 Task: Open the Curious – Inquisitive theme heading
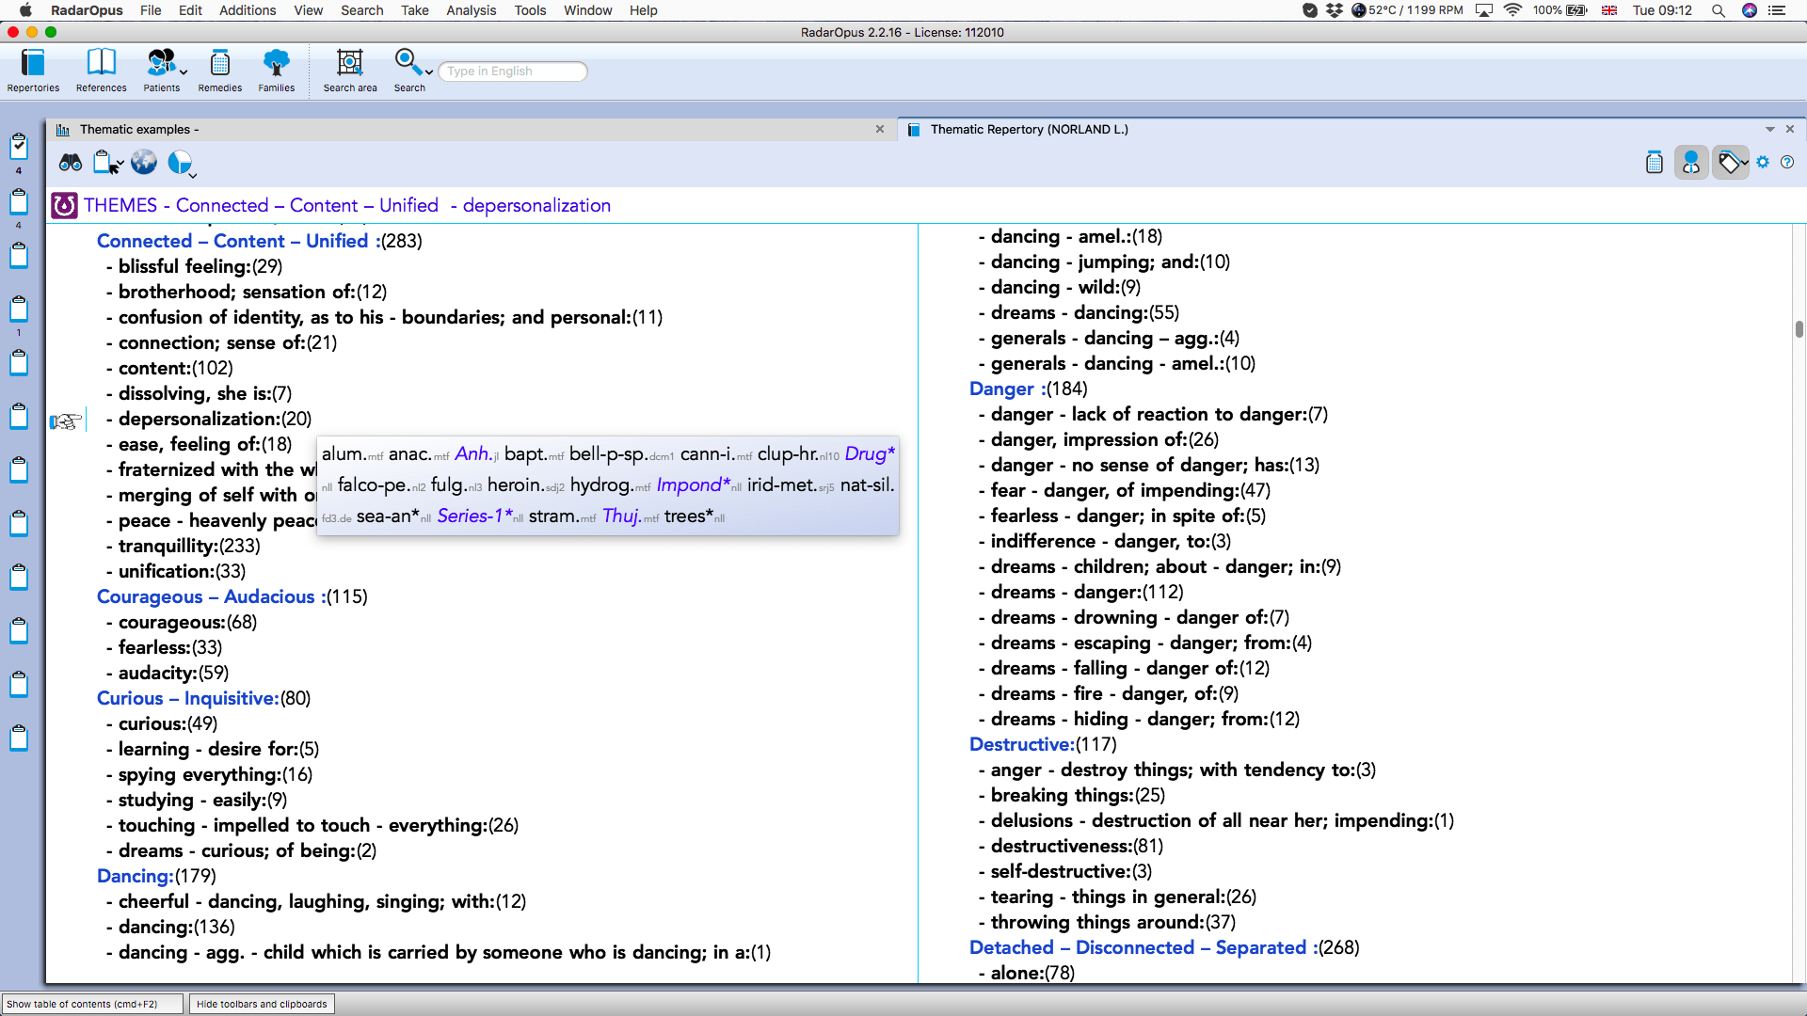[x=188, y=698]
